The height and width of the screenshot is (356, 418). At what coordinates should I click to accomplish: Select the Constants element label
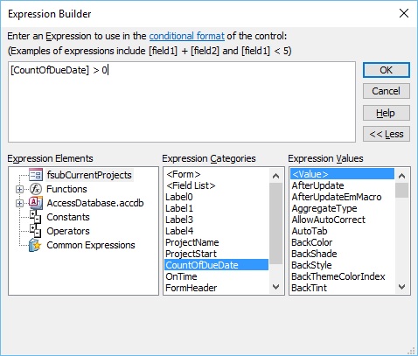68,217
